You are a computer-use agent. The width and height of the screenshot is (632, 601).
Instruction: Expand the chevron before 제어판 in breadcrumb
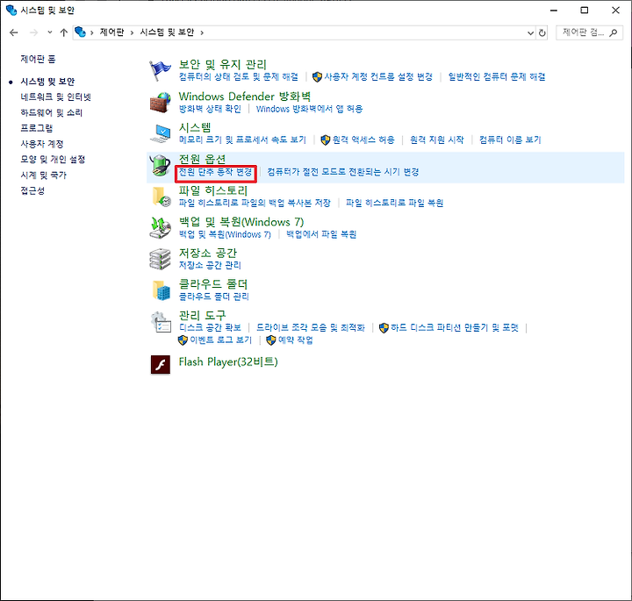click(92, 32)
